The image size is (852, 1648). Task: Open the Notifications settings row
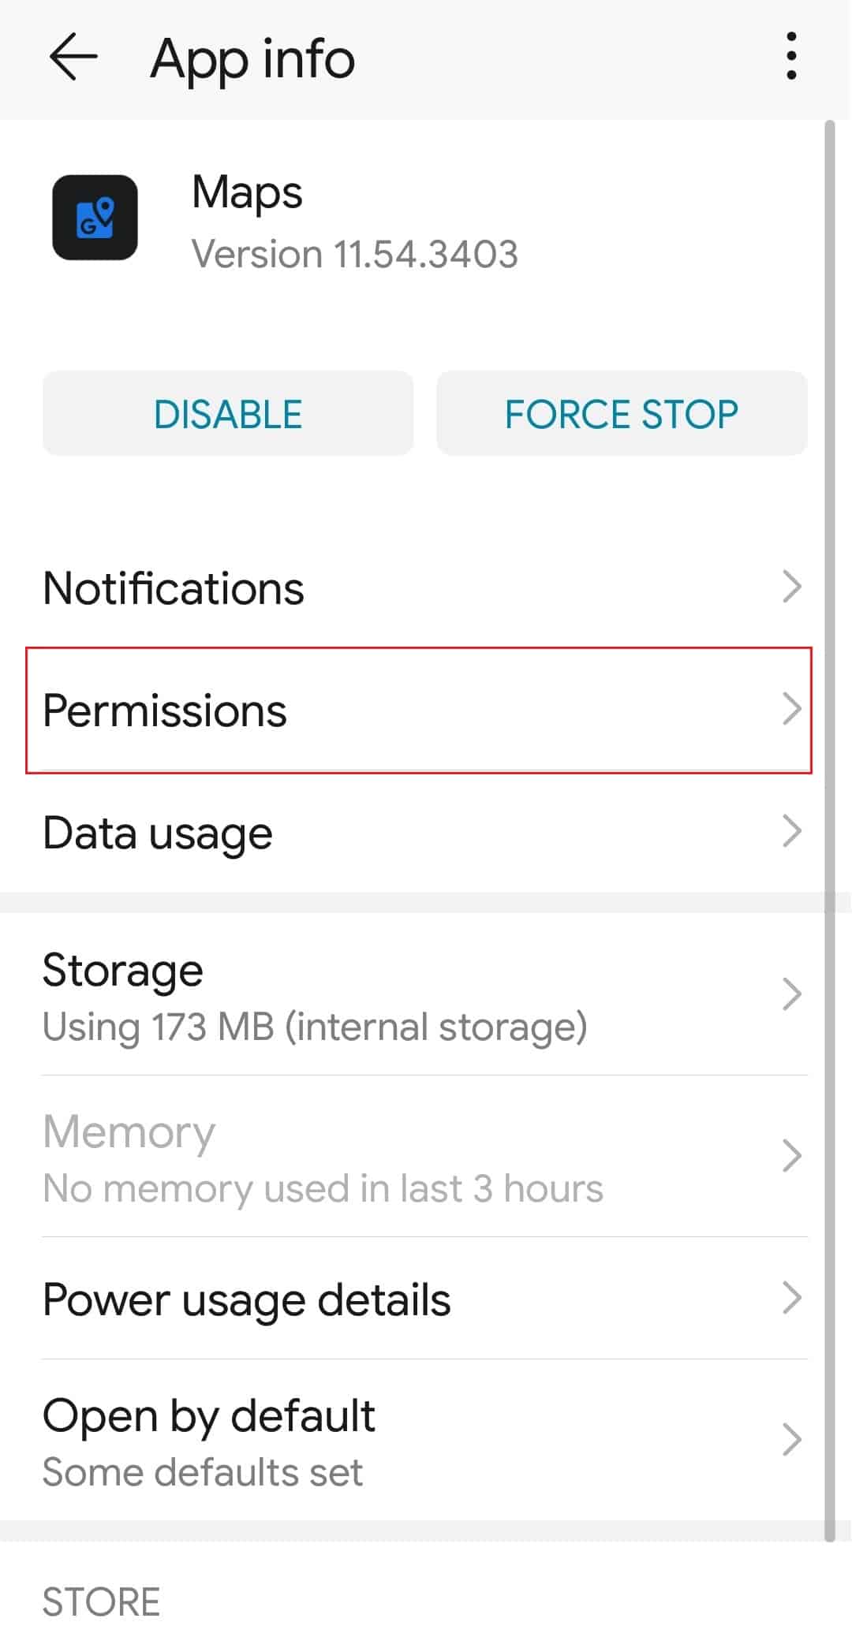[x=424, y=588]
